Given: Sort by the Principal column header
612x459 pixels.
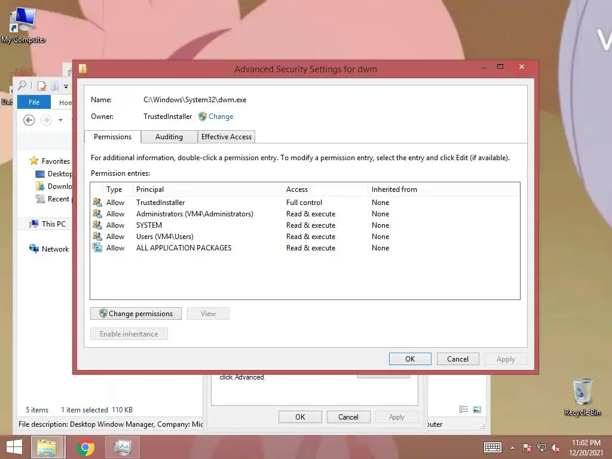Looking at the screenshot, I should click(207, 189).
